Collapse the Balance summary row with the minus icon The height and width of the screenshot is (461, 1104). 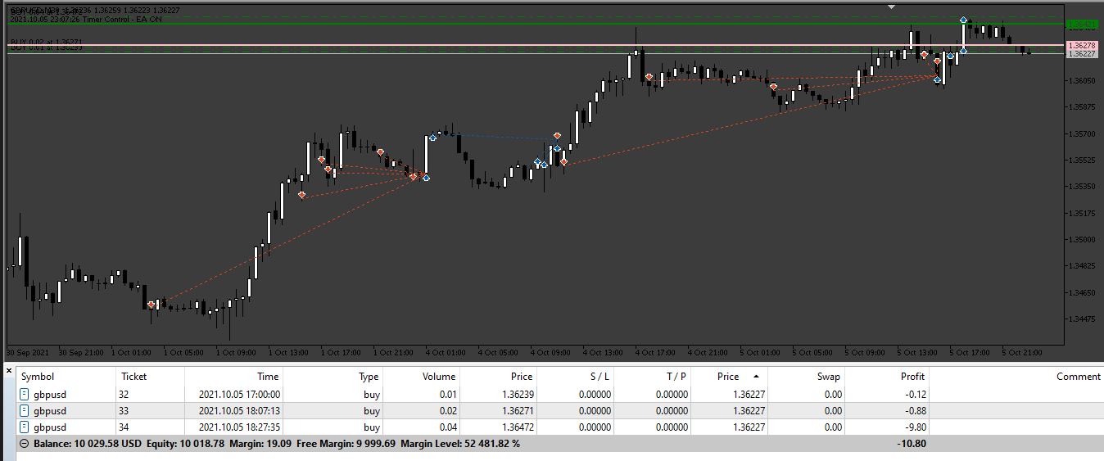[x=25, y=443]
